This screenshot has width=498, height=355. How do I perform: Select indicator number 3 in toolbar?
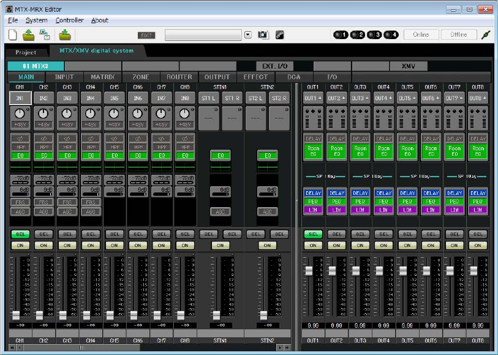(x=374, y=34)
